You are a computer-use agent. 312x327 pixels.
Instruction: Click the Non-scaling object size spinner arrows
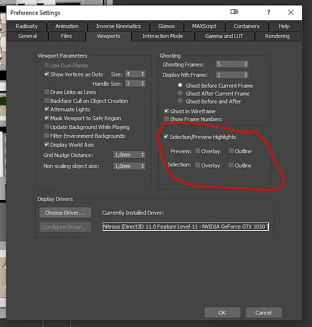click(142, 166)
